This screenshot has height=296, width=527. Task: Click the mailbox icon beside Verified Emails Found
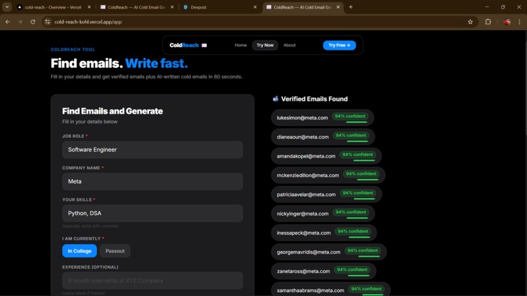point(275,99)
